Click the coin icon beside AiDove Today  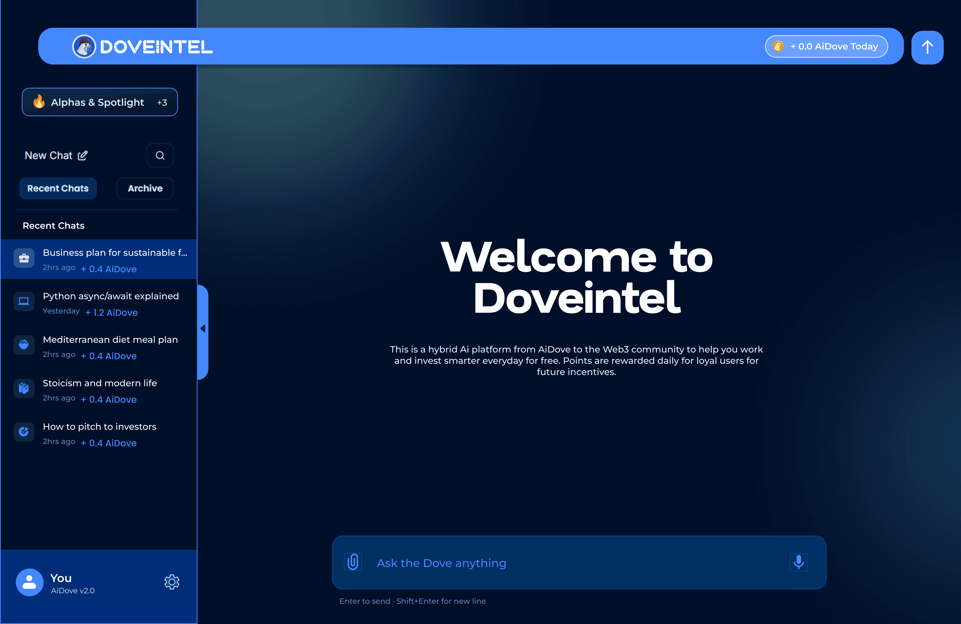point(778,46)
